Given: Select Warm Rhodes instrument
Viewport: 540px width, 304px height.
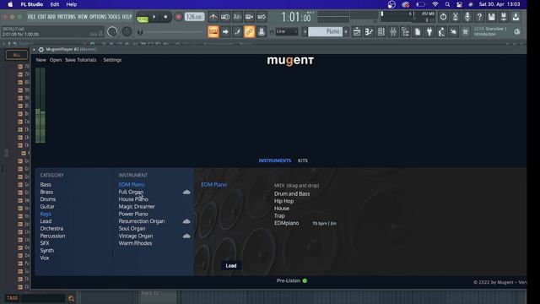Looking at the screenshot, I should pos(135,243).
